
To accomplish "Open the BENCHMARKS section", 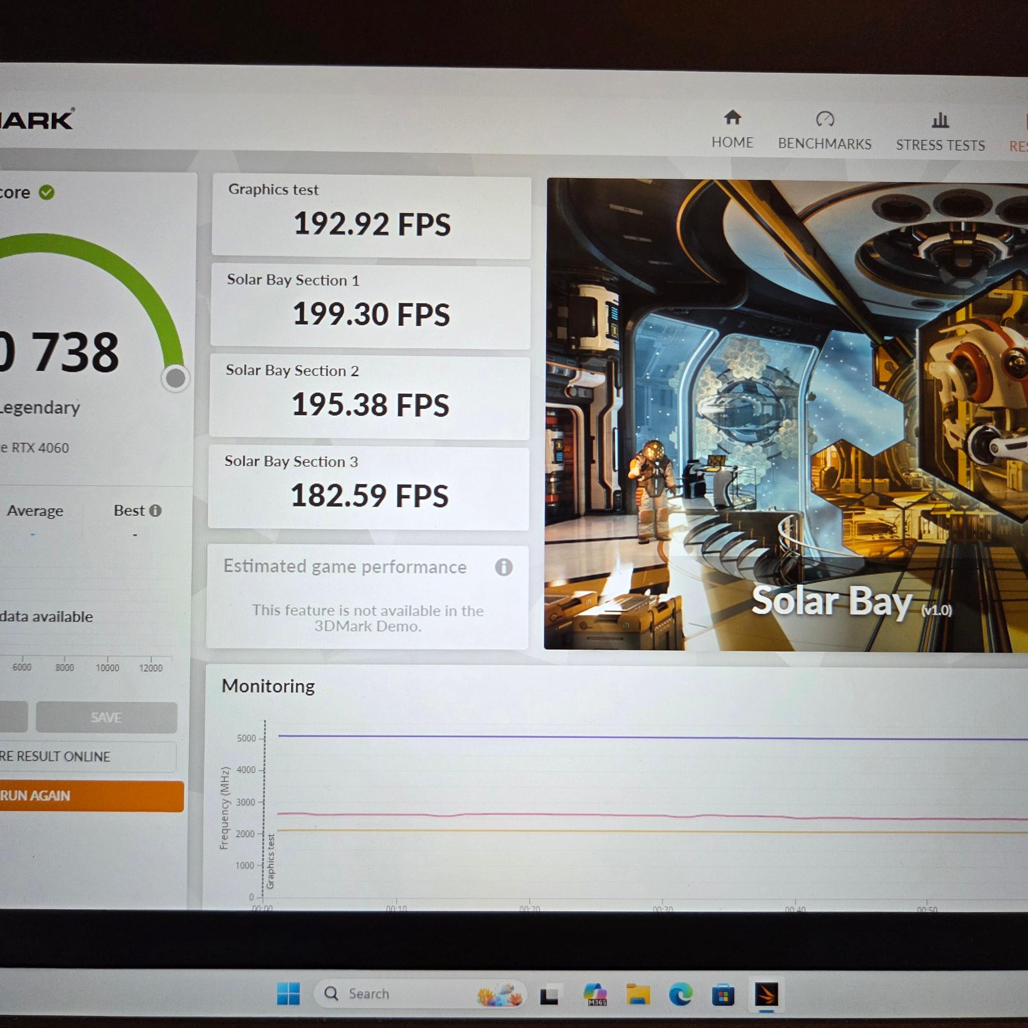I will 824,131.
